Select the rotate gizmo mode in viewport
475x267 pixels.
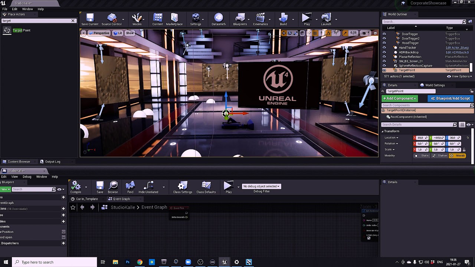[290, 33]
